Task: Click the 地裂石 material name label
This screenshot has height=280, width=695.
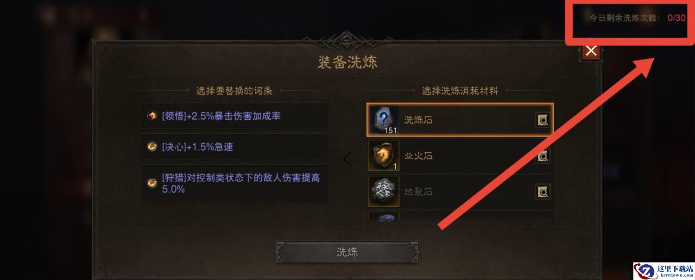Action: pyautogui.click(x=418, y=192)
